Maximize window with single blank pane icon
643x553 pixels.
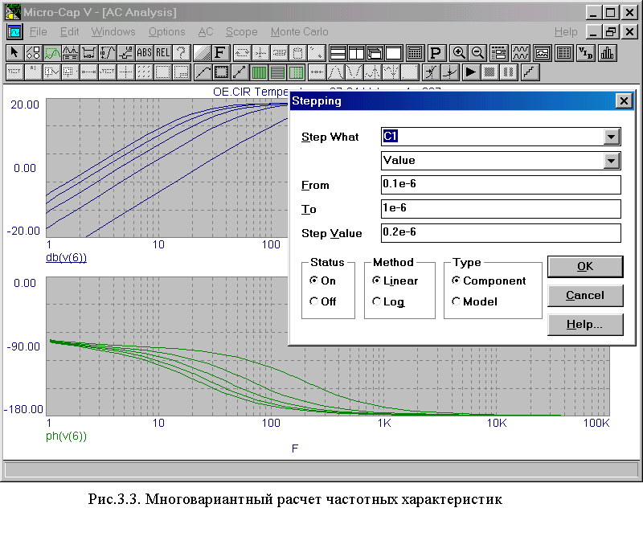click(x=393, y=53)
